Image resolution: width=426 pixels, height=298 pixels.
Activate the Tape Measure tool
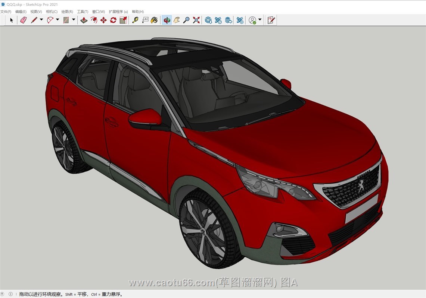point(135,20)
